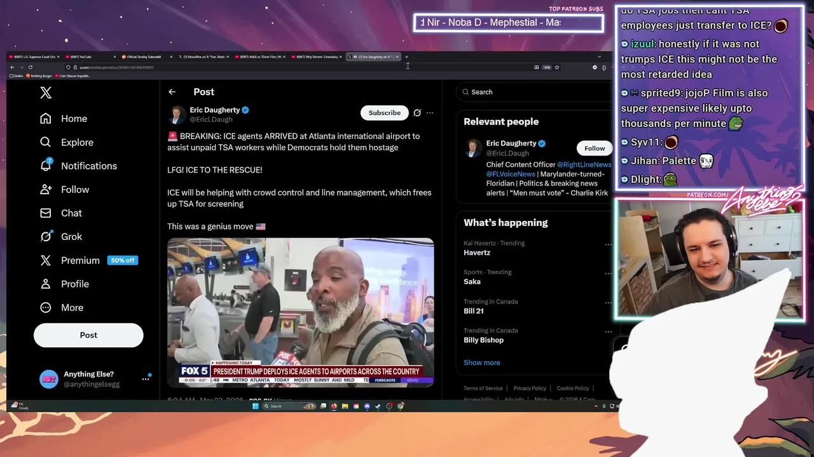The image size is (814, 457).
Task: Open options for the Saka trend
Action: pyautogui.click(x=608, y=274)
